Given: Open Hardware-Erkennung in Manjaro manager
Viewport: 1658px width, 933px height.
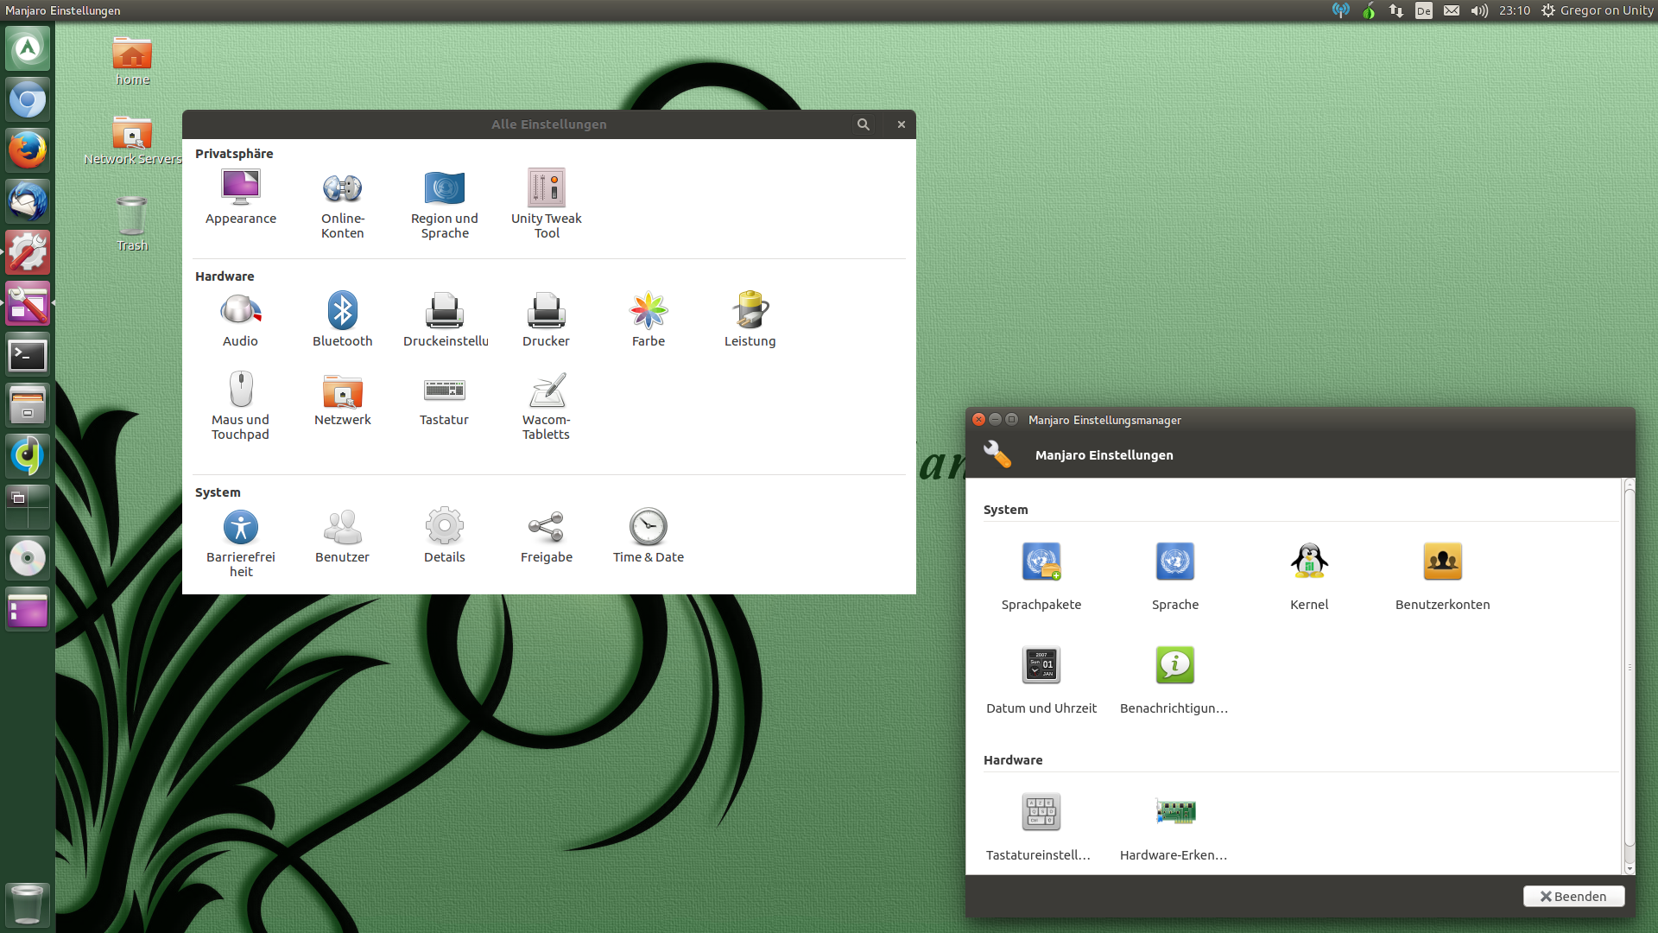Looking at the screenshot, I should (x=1174, y=826).
